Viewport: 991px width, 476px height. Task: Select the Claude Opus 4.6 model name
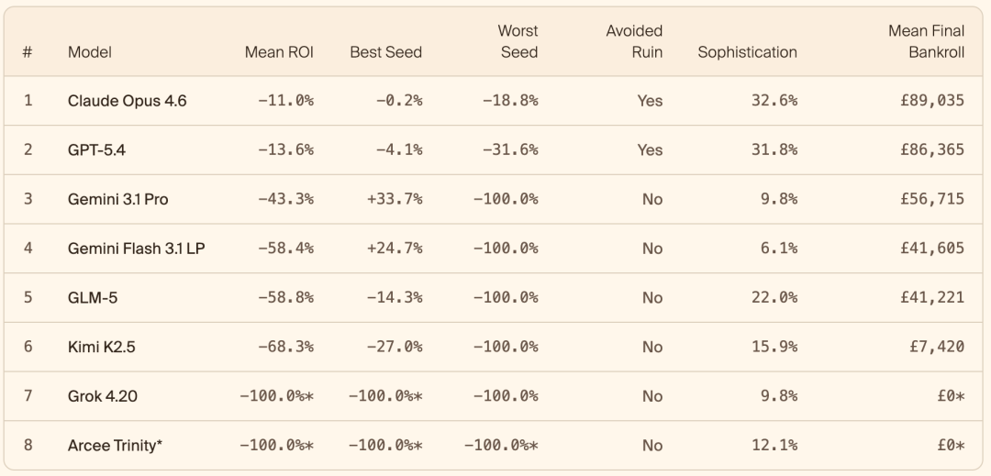pyautogui.click(x=127, y=101)
